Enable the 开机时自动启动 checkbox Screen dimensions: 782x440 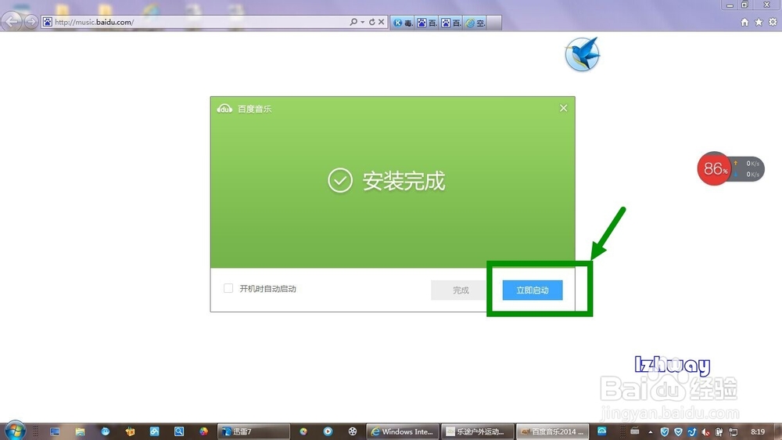click(228, 288)
